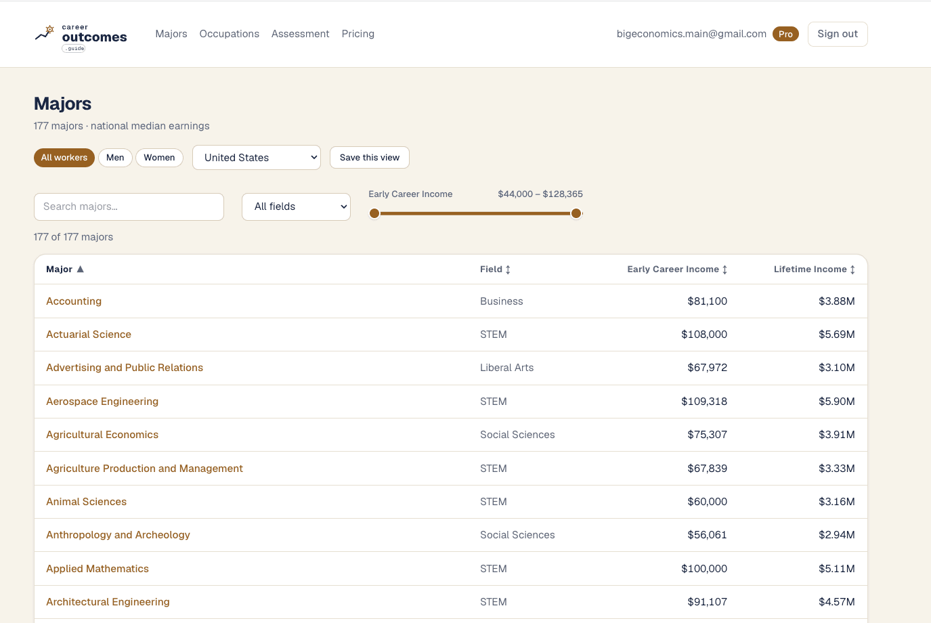Click $100,000 in Applied Mathematics row
Viewport: 931px width, 623px height.
coord(704,569)
